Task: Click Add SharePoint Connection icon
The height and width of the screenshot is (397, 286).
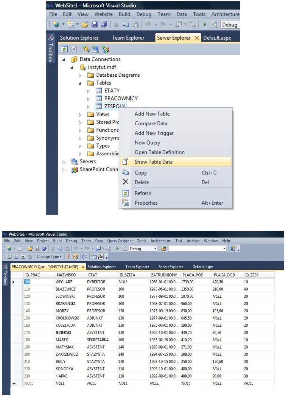Action: [105, 49]
